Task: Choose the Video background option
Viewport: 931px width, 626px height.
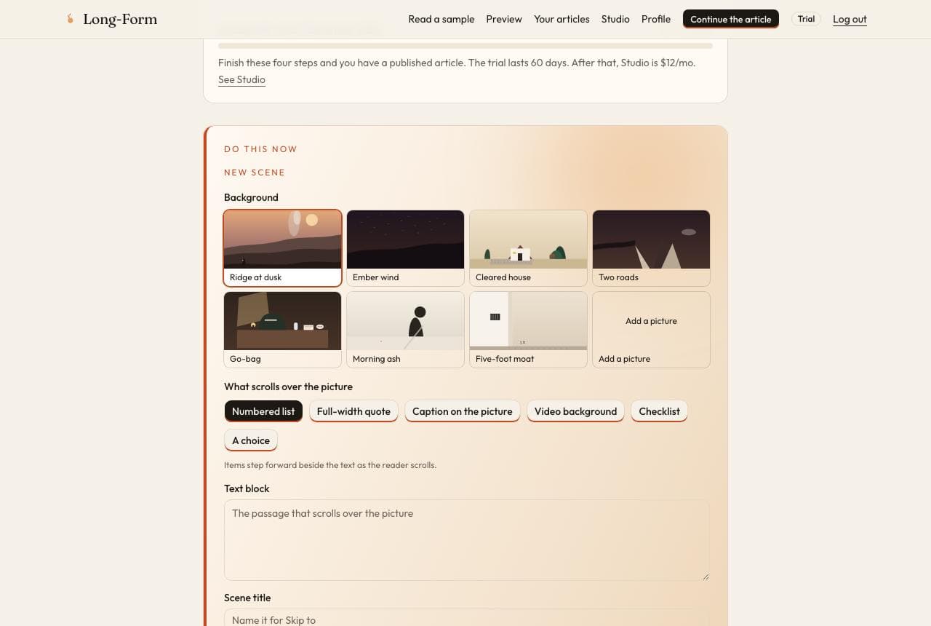Action: click(575, 411)
